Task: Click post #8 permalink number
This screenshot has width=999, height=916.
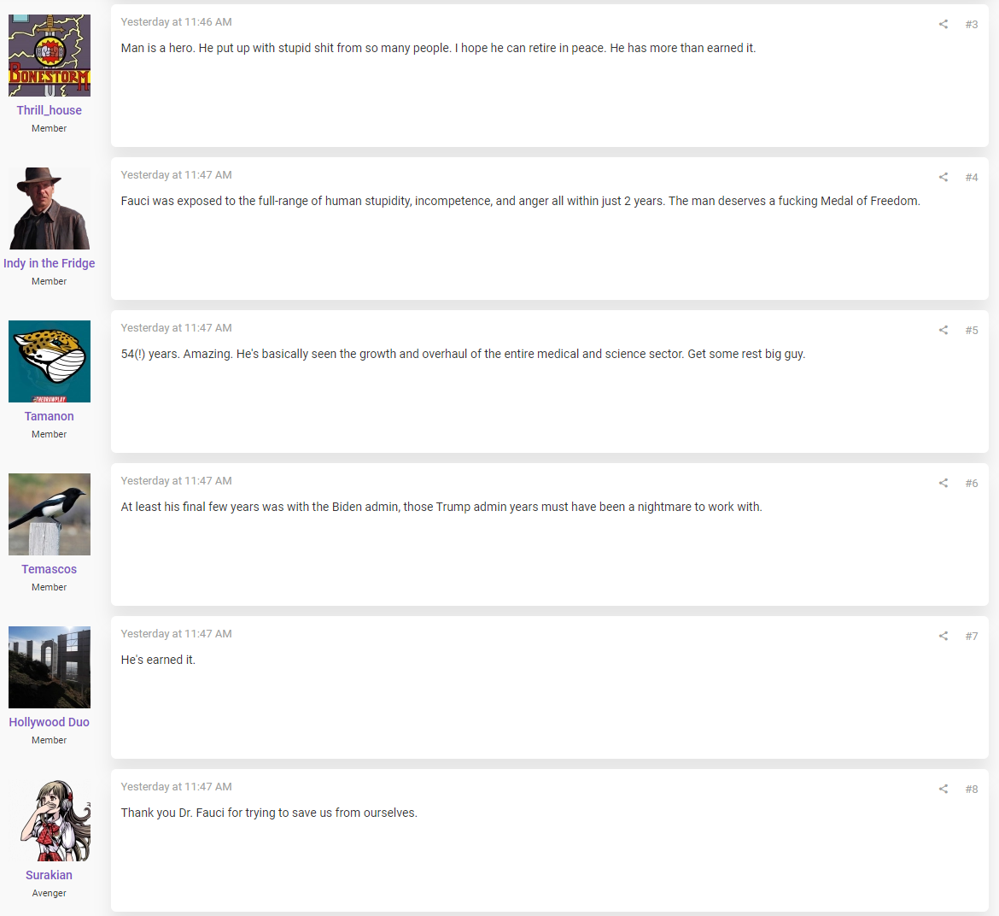Action: click(971, 790)
